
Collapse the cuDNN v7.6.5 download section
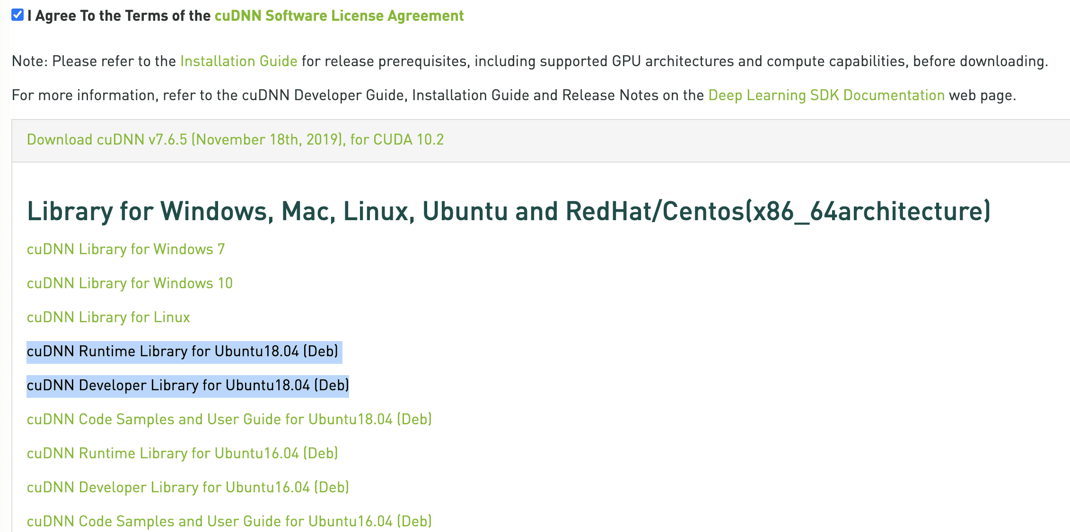point(235,140)
